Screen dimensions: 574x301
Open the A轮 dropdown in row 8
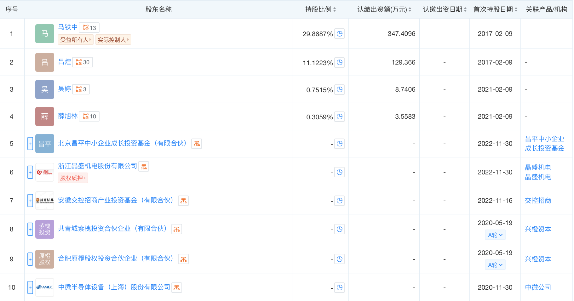point(495,235)
